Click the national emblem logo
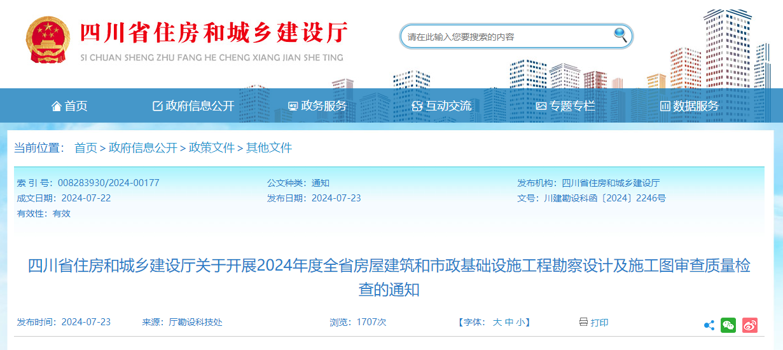This screenshot has width=783, height=350. tap(47, 39)
